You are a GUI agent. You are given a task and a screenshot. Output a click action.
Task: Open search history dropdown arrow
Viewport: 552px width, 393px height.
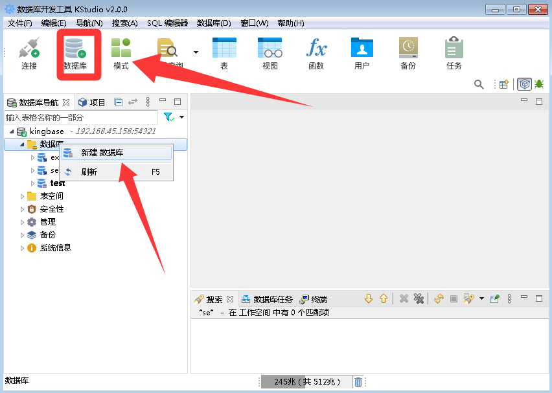pos(481,298)
